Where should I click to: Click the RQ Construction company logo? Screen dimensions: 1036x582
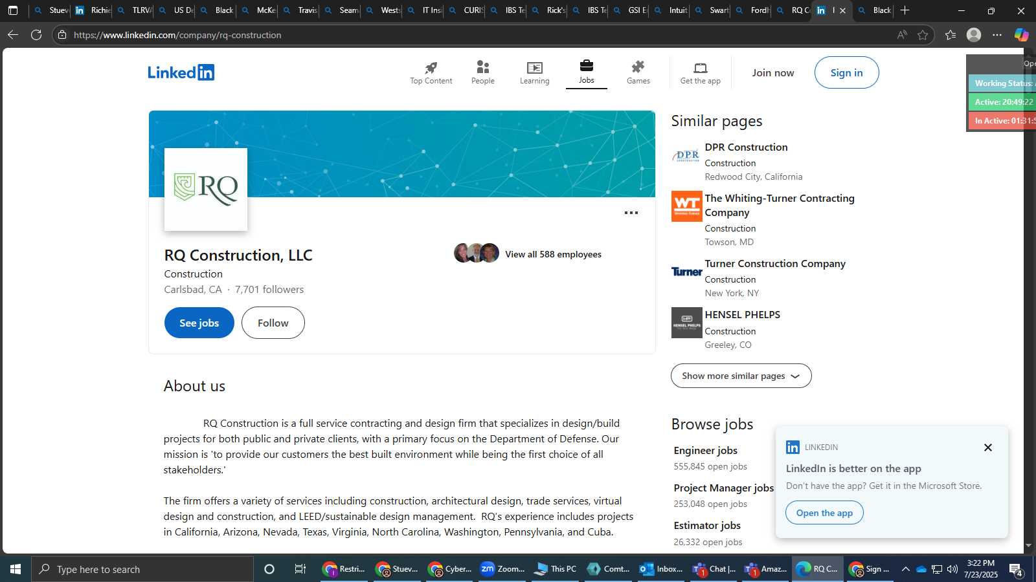coord(205,189)
